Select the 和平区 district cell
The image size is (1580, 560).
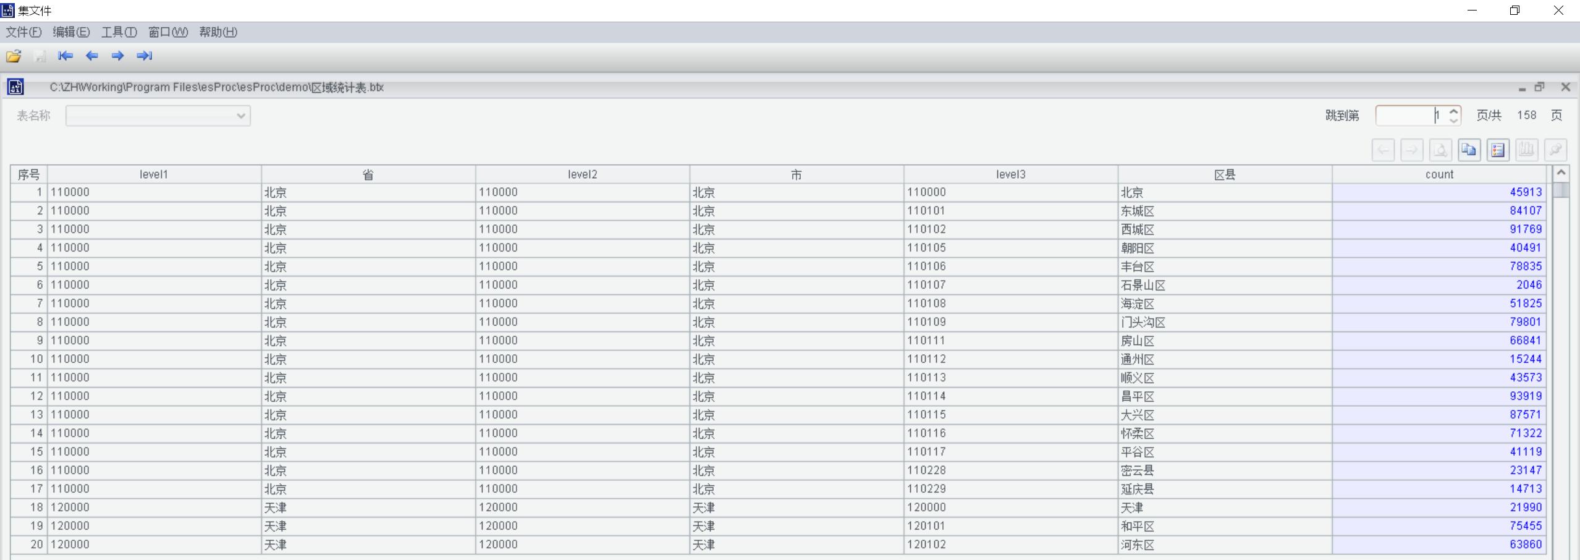pyautogui.click(x=1225, y=526)
